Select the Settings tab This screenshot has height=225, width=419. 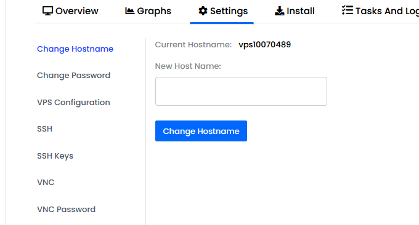[x=223, y=11]
